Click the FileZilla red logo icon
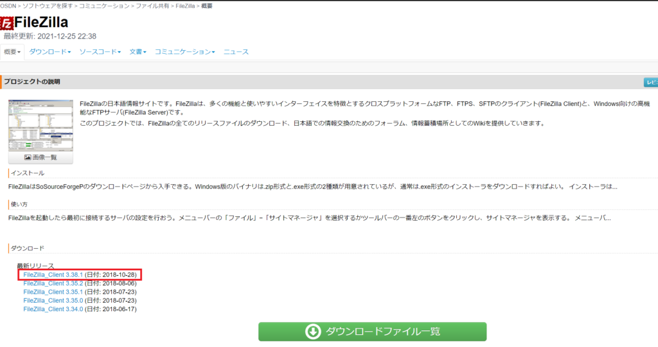 (x=6, y=23)
